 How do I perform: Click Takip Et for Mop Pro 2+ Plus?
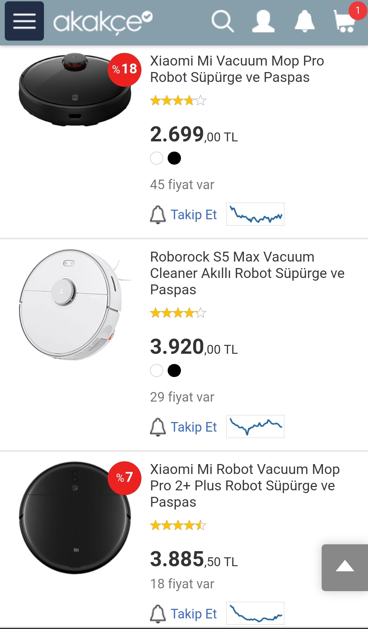point(193,614)
